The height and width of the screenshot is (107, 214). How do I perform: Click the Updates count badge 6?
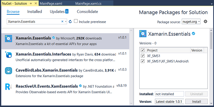coord(67,11)
